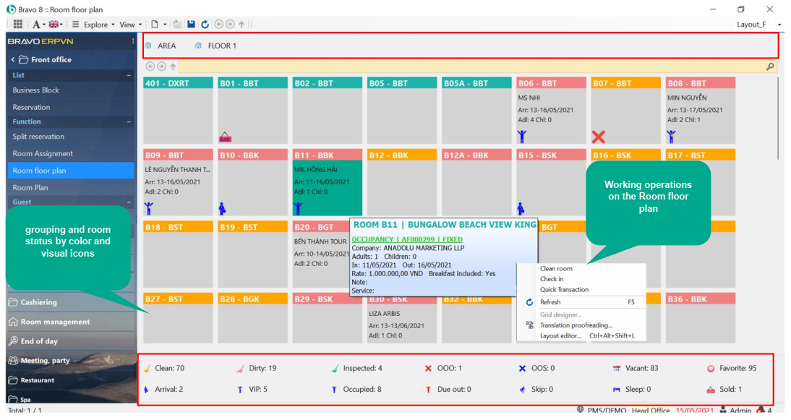This screenshot has width=791, height=420.
Task: Click the VIP guest icon in room B06
Action: tap(522, 137)
